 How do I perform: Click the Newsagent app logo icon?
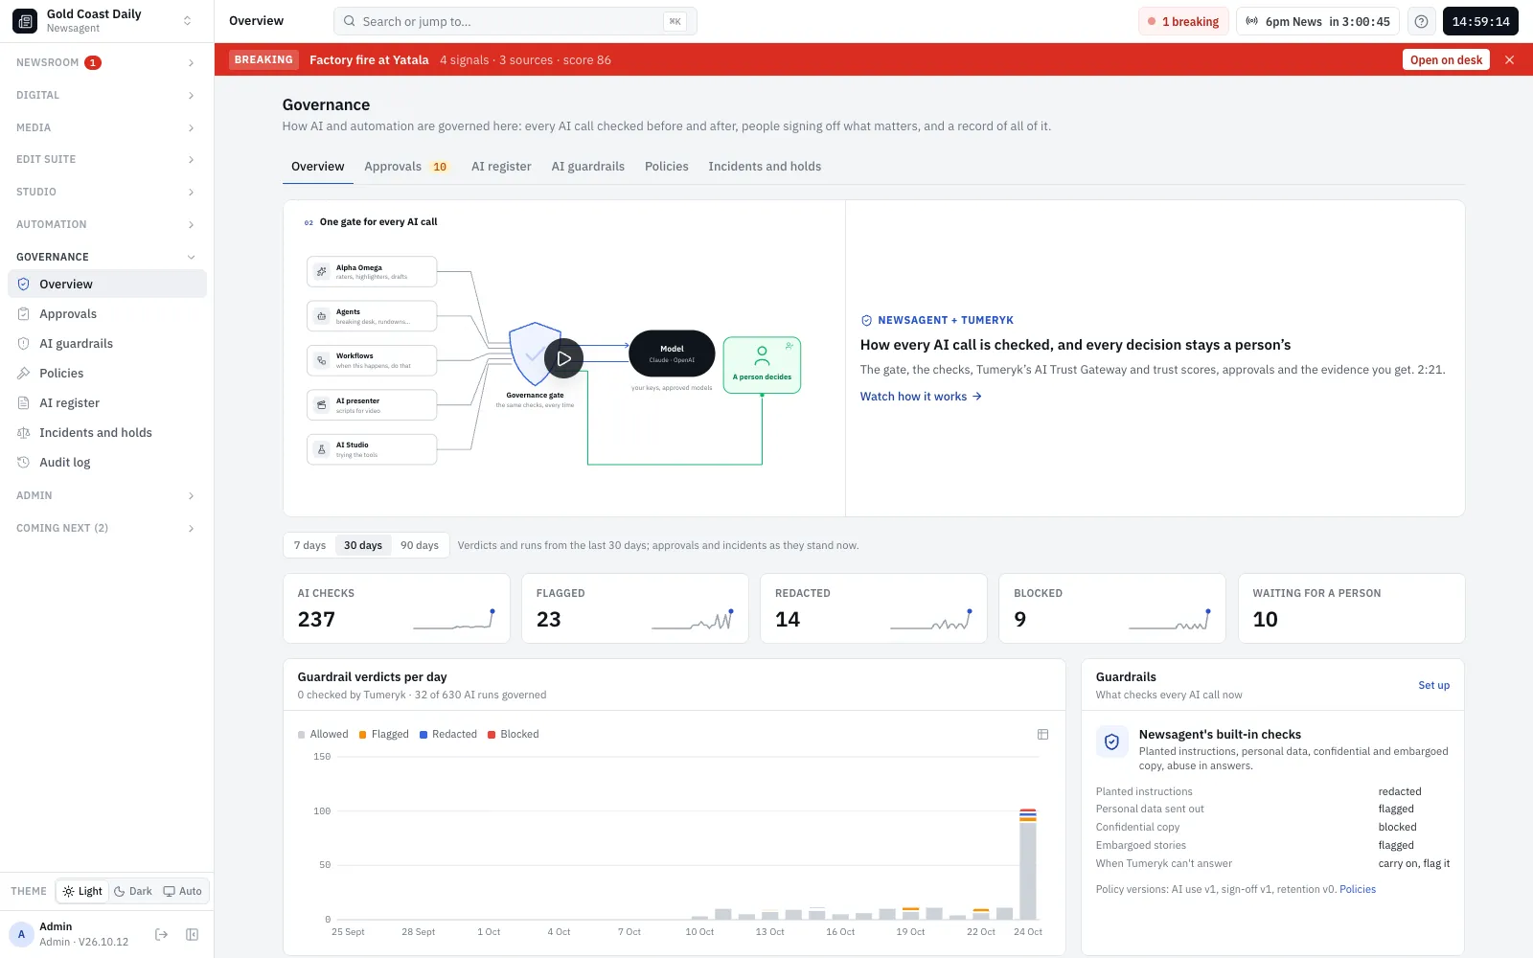point(25,20)
